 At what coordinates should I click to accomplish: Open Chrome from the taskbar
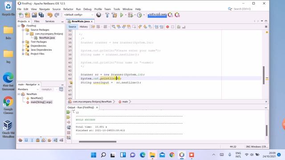(172, 155)
